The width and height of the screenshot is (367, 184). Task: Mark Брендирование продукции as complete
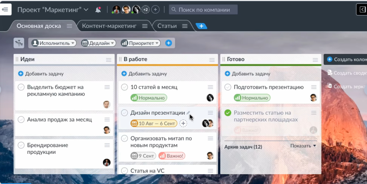pos(21,145)
